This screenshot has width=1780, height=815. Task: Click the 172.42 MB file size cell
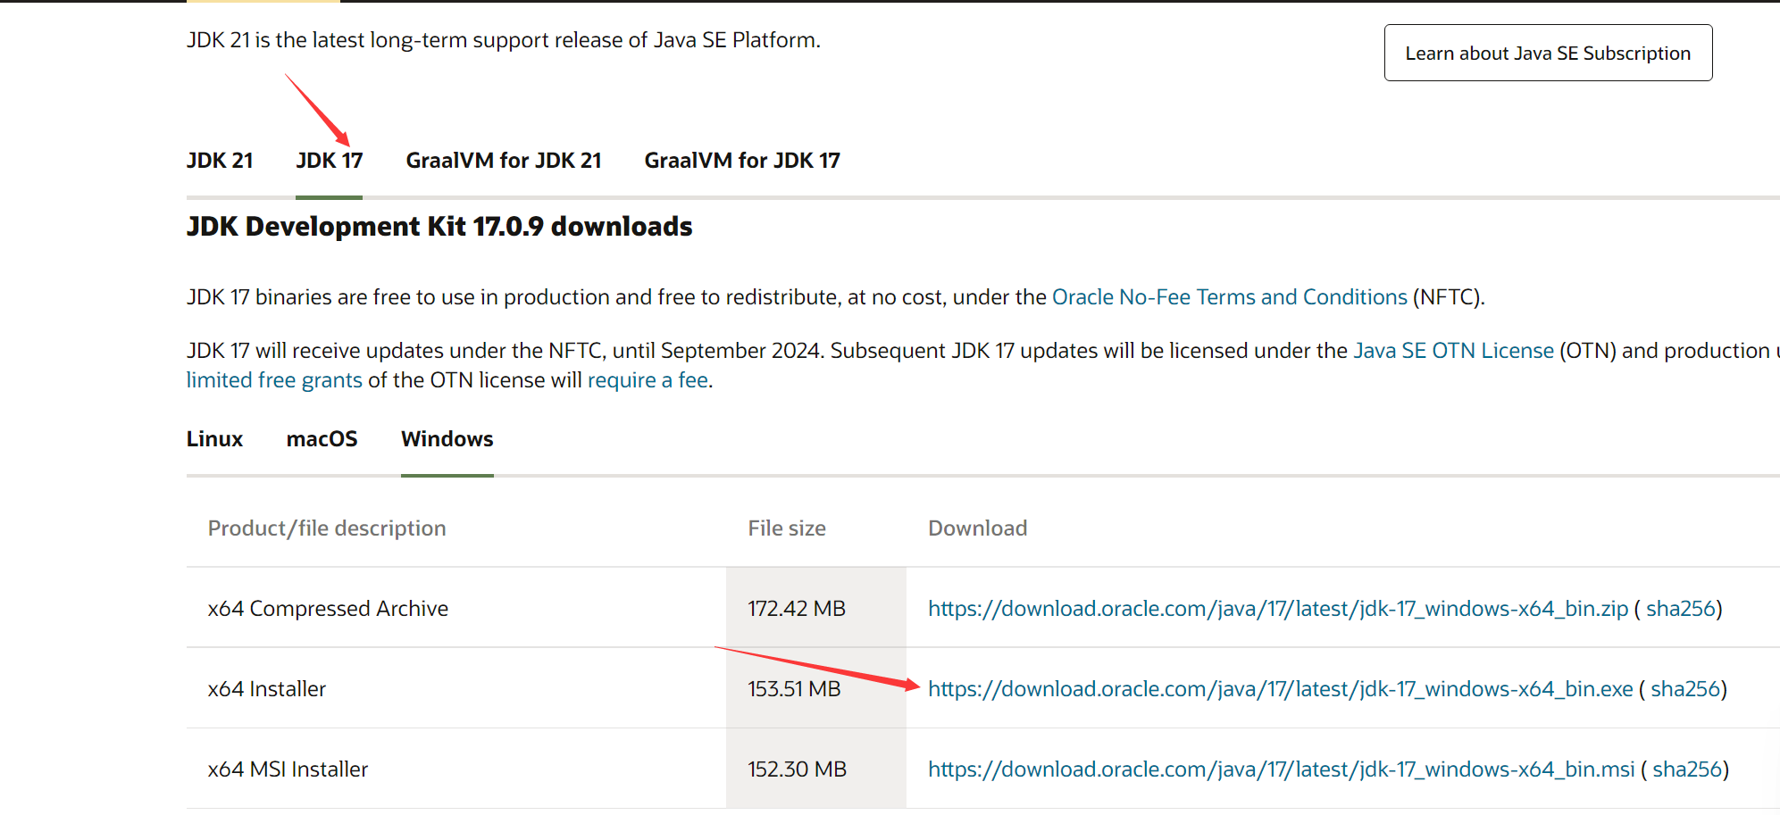816,608
